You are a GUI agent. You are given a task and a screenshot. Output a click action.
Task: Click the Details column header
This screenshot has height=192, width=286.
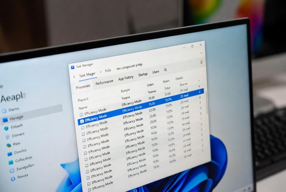[x=179, y=79]
